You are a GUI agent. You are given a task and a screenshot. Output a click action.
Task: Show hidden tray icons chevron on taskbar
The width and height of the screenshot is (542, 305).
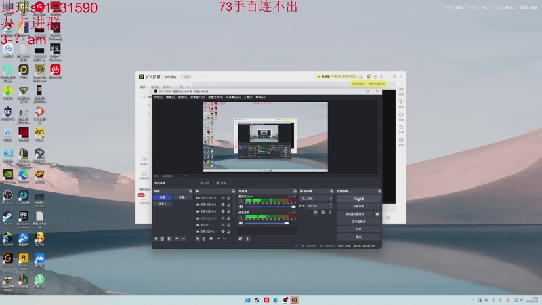pyautogui.click(x=472, y=300)
